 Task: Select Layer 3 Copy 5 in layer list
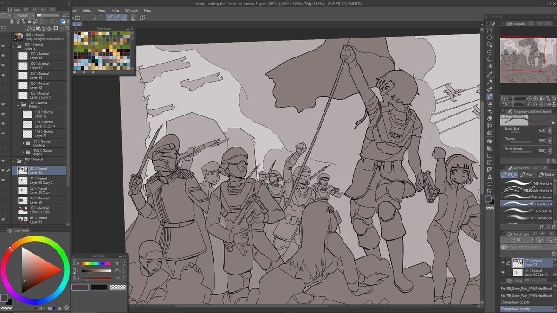42,95
